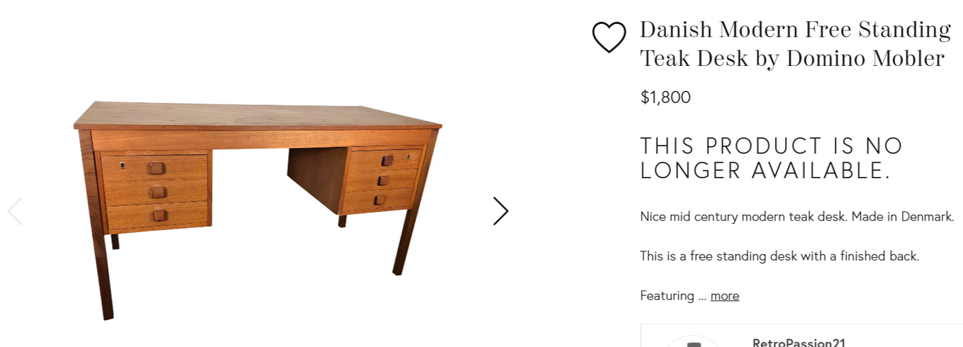Click the 'This product is no longer available' notice
The width and height of the screenshot is (963, 347).
pos(772,158)
